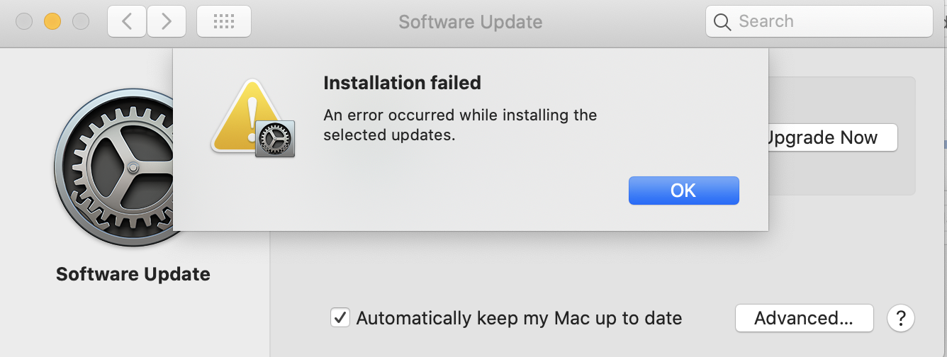Click the magnifying glass search icon

[722, 22]
